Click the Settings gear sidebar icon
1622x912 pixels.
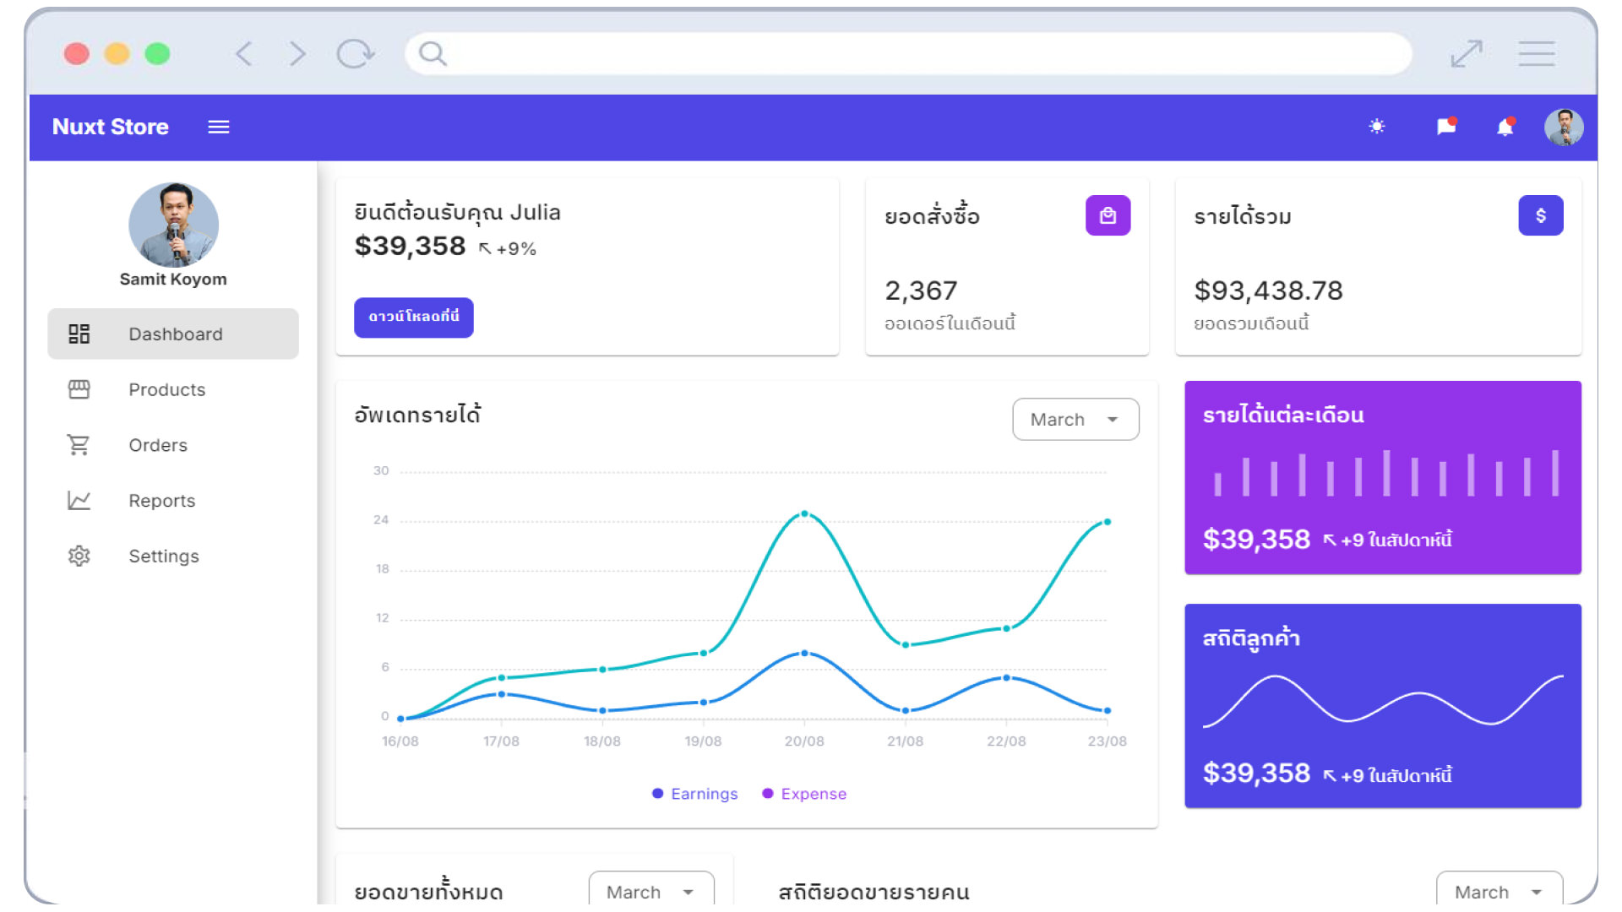click(x=77, y=555)
